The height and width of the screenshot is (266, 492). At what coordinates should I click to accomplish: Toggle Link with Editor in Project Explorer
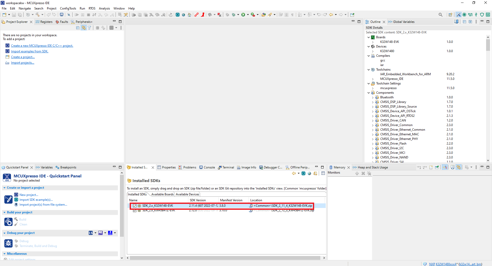click(84, 28)
